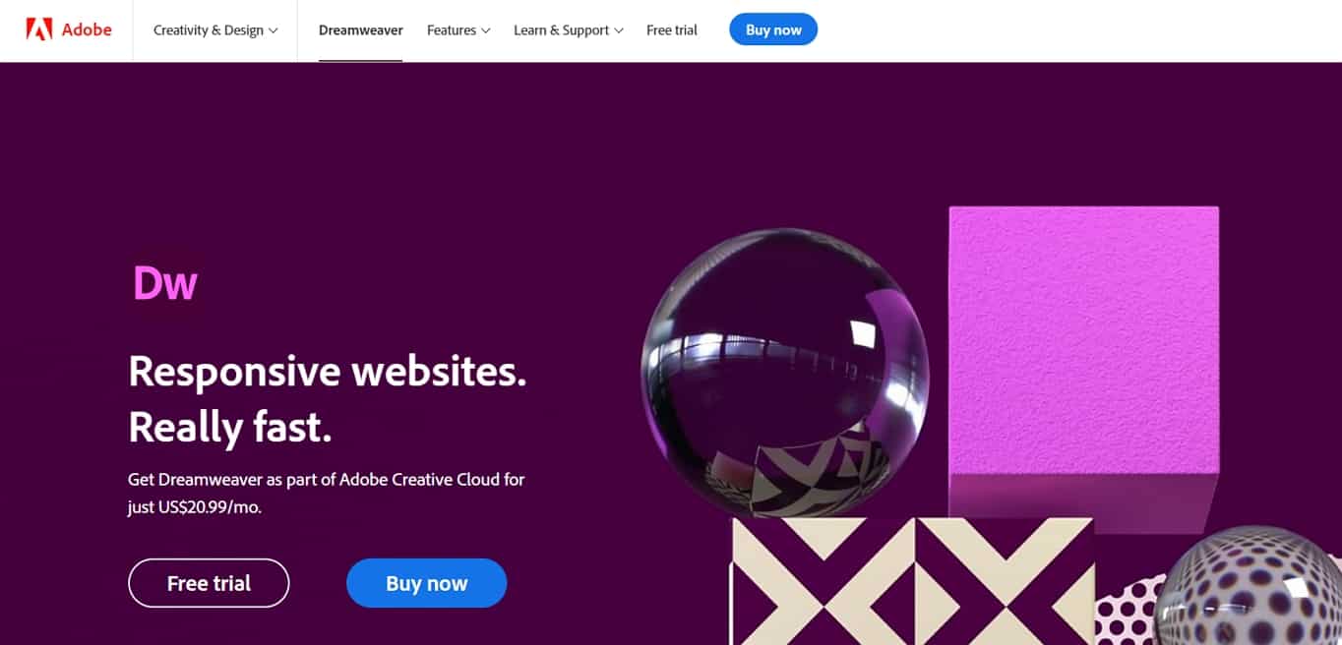
Task: Click the US$20.99/mo pricing text
Action: (x=210, y=508)
